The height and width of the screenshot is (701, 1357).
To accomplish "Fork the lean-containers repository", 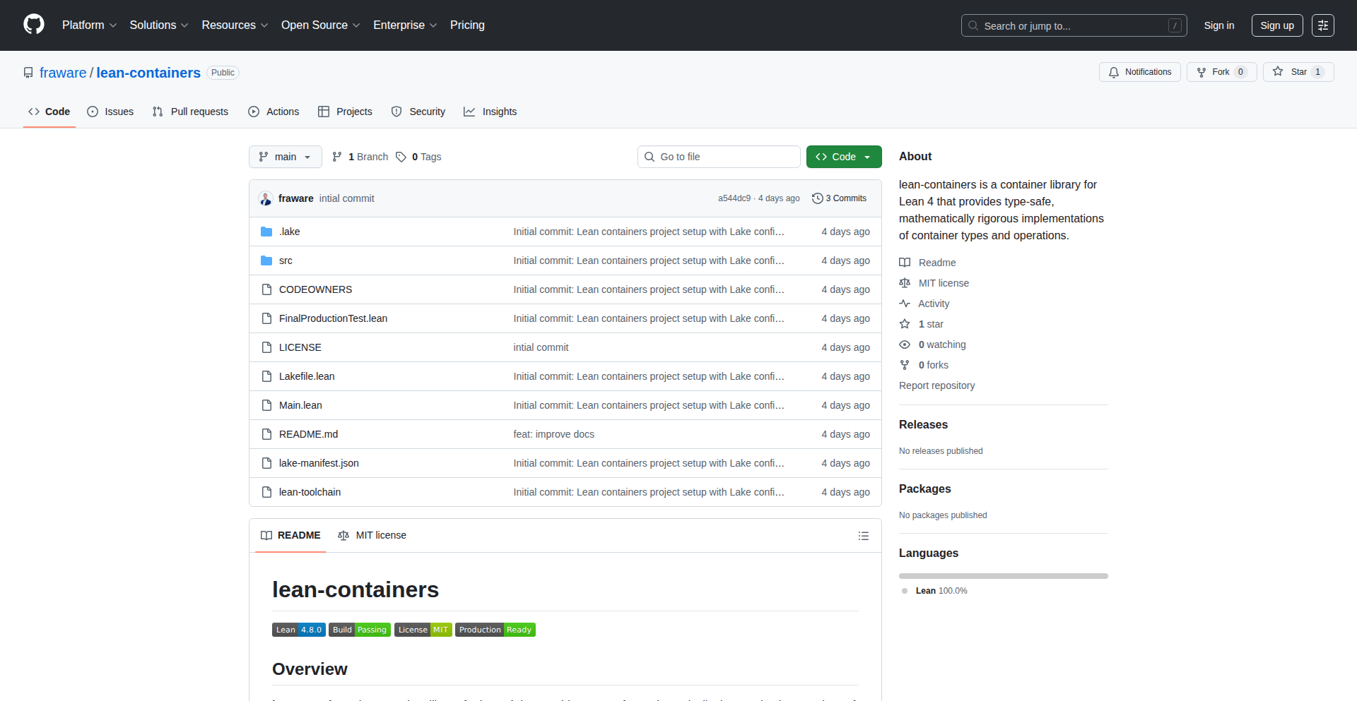I will pos(1221,72).
